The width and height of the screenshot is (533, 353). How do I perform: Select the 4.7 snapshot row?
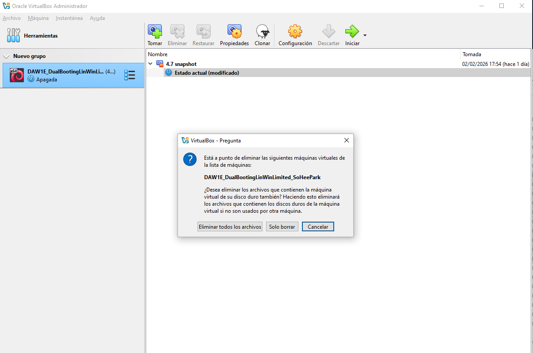339,64
